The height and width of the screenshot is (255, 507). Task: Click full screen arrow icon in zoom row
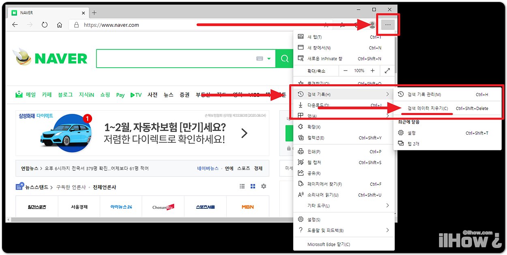point(387,71)
